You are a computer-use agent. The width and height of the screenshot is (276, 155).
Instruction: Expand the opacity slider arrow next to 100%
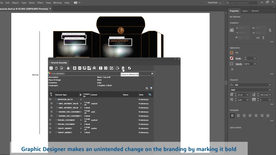tap(255, 64)
